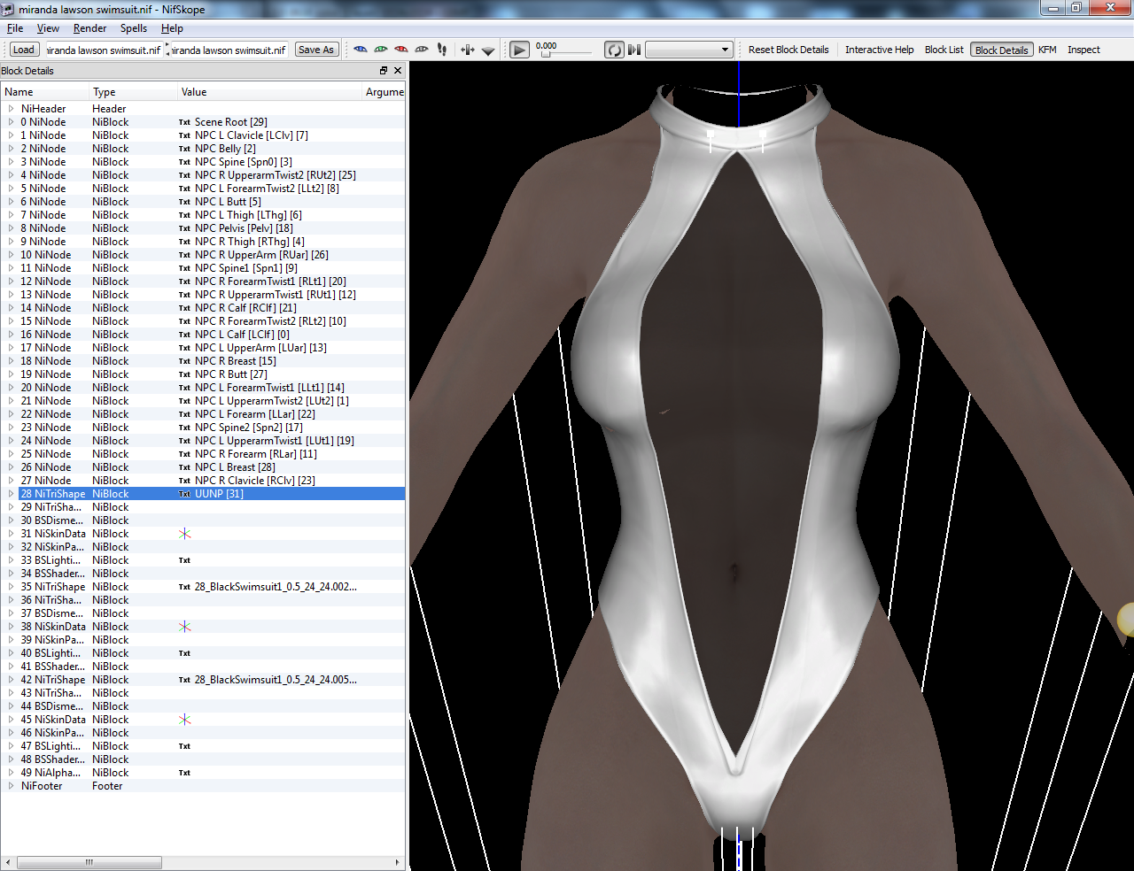Click the Txt icon in the 47 BSLighti... row

pos(184,746)
